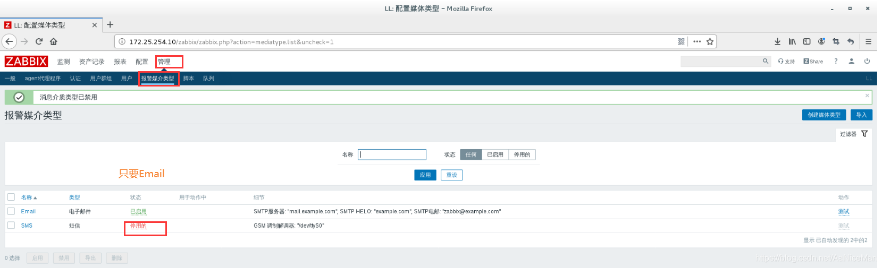Show site information for 172.25.254.10
Viewport: 882px width, 268px height.
click(x=122, y=42)
